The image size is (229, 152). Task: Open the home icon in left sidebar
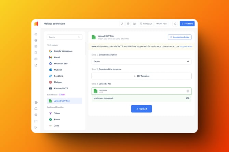point(36,34)
